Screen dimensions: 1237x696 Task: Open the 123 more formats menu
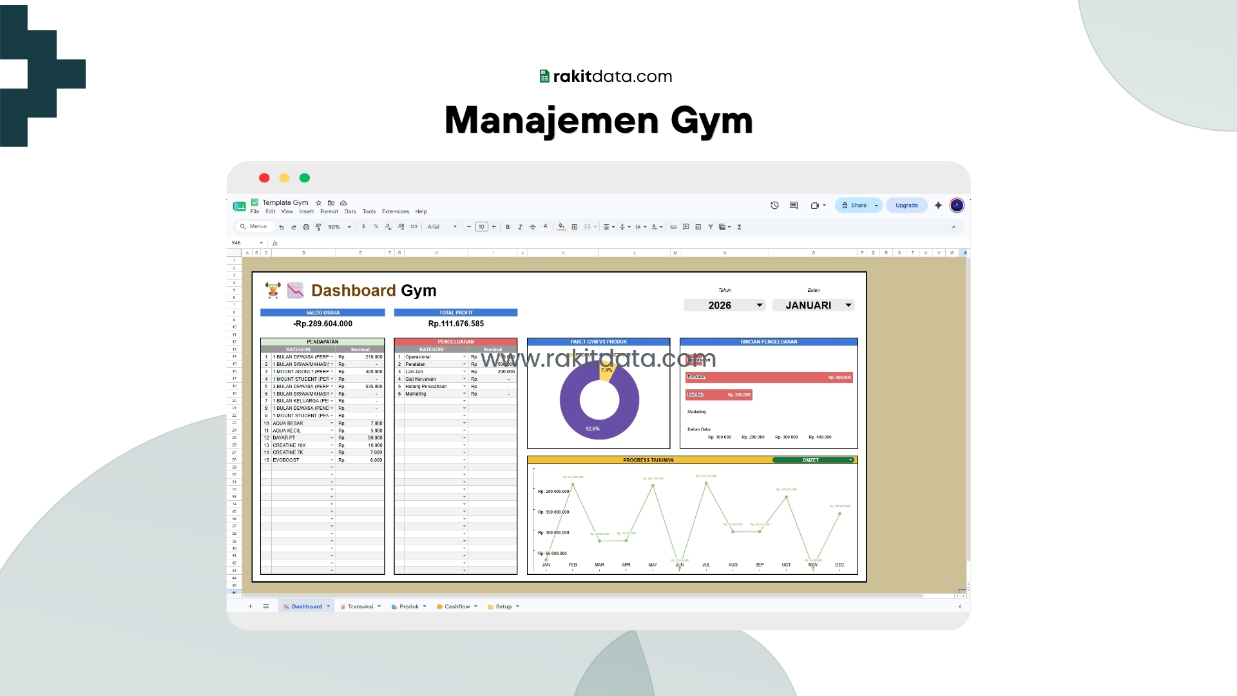tap(414, 227)
